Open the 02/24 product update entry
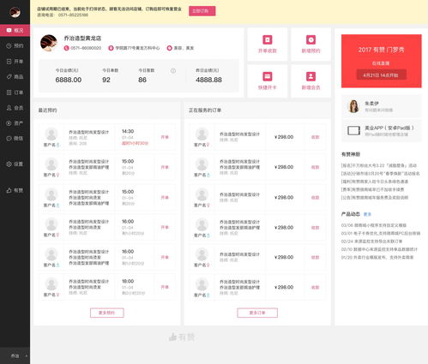The height and width of the screenshot is (364, 428). (371, 242)
